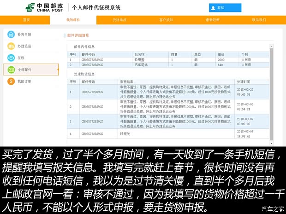Click the 补充申报 house icon
The width and height of the screenshot is (286, 214).
tap(11, 35)
